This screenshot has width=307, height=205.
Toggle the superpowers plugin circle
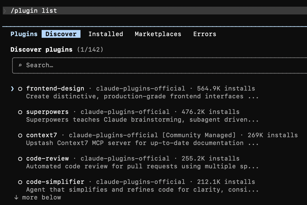pos(20,112)
